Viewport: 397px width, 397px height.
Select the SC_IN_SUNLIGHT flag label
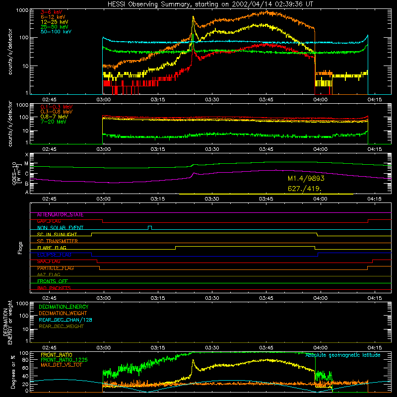57,234
